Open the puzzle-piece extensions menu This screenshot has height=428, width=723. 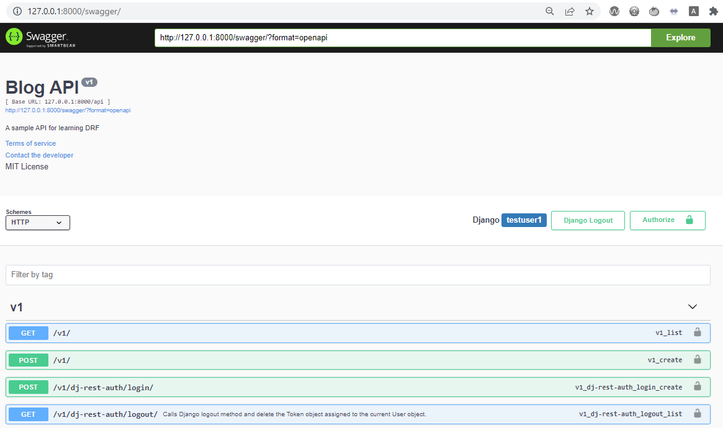(x=713, y=12)
